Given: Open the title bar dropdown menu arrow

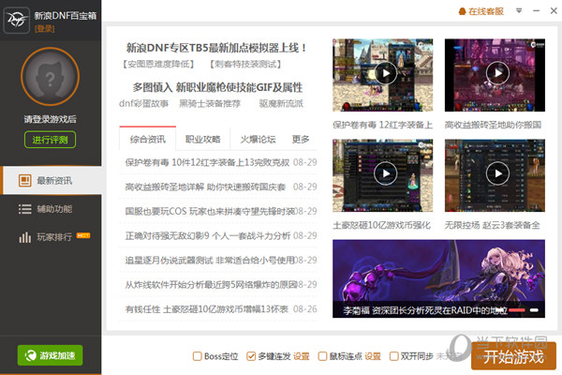Looking at the screenshot, I should click(x=519, y=10).
